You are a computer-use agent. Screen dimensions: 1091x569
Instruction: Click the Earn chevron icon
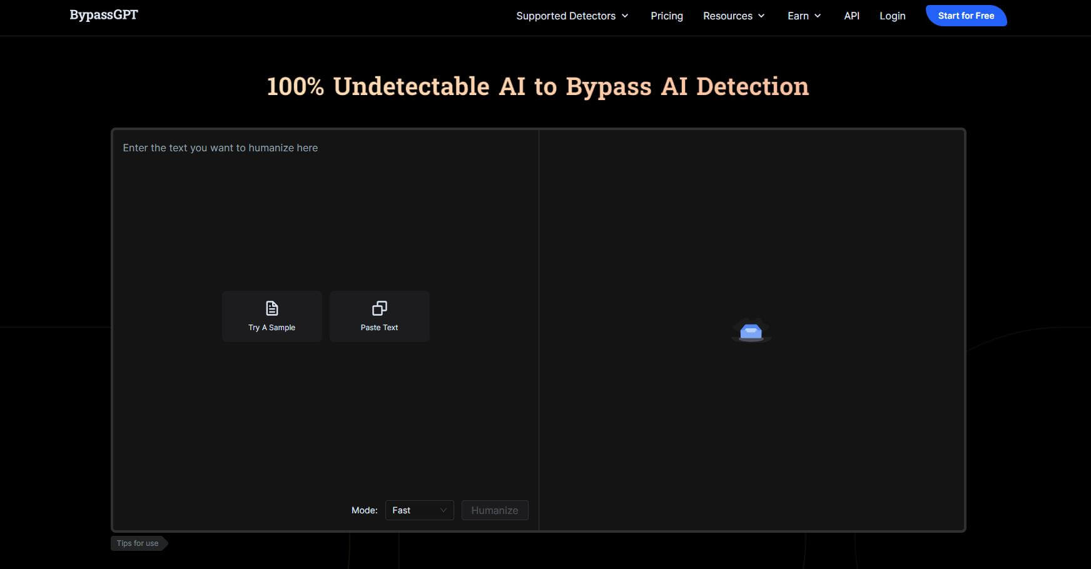(x=818, y=16)
